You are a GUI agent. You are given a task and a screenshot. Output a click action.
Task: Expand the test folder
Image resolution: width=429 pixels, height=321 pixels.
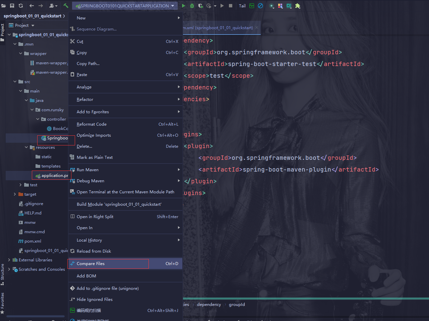point(20,185)
